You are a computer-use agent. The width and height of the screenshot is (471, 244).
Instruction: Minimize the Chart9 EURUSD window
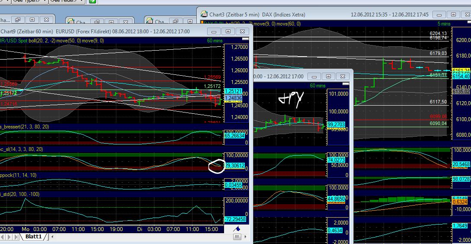[x=214, y=32]
